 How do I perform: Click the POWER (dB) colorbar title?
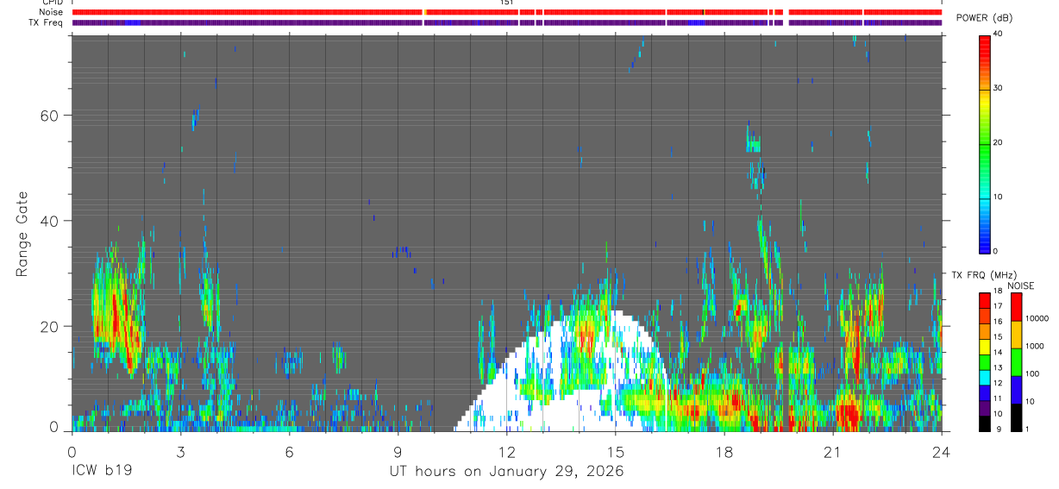click(982, 18)
